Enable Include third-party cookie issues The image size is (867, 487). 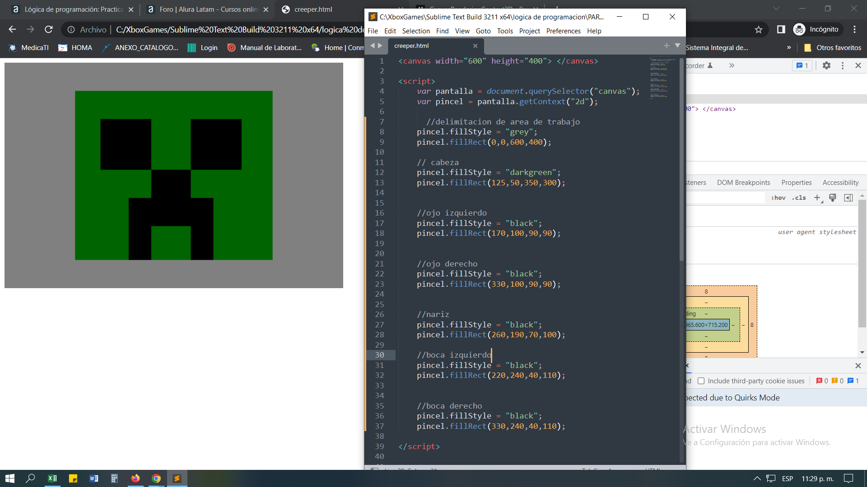(701, 381)
